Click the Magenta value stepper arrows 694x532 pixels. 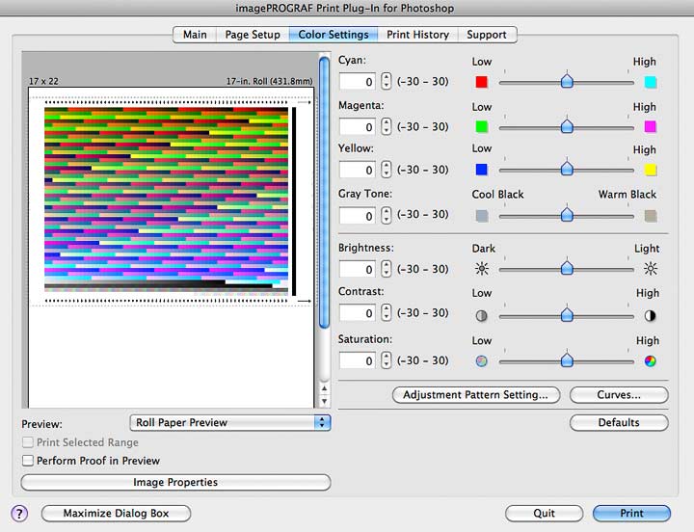tap(387, 126)
